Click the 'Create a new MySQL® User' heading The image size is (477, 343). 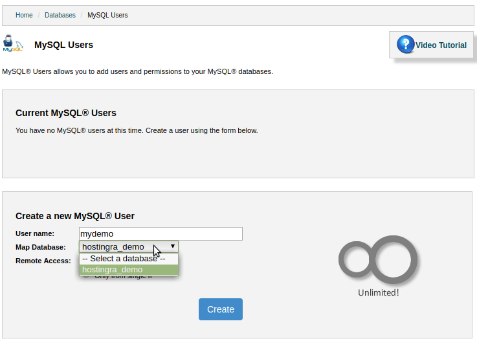click(x=75, y=216)
